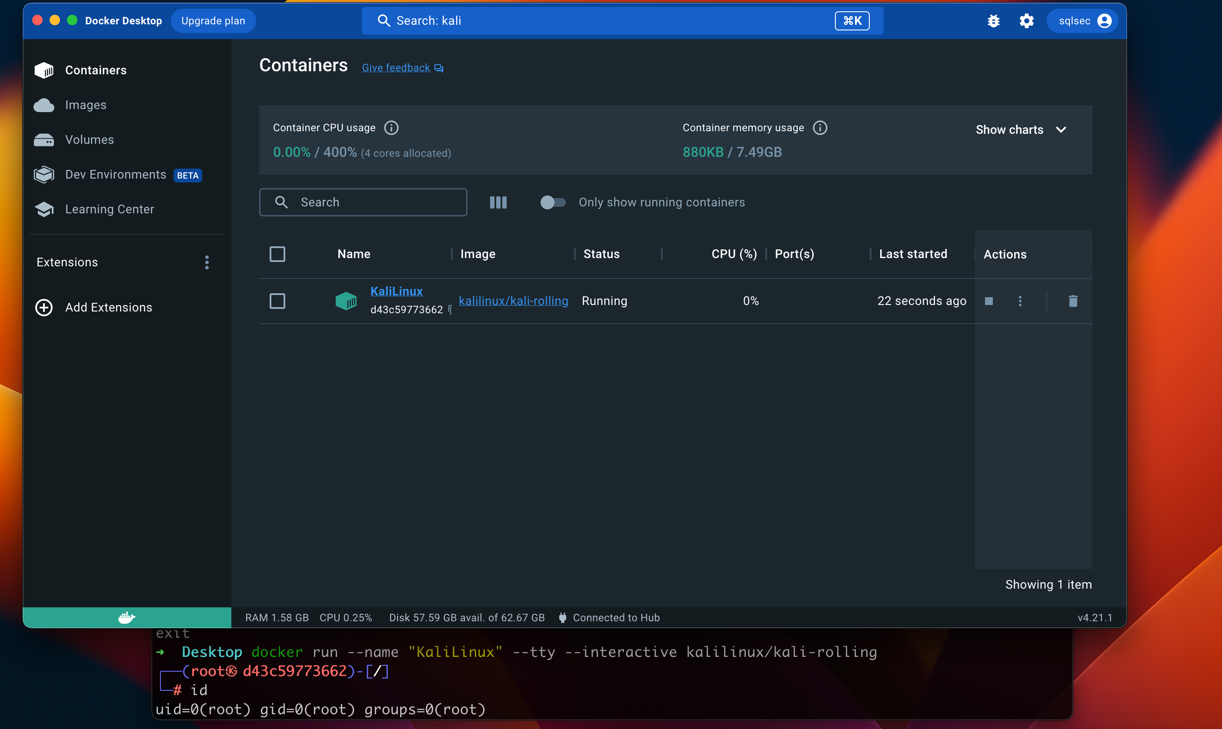This screenshot has width=1222, height=729.
Task: Click the Running status text
Action: pyautogui.click(x=604, y=301)
